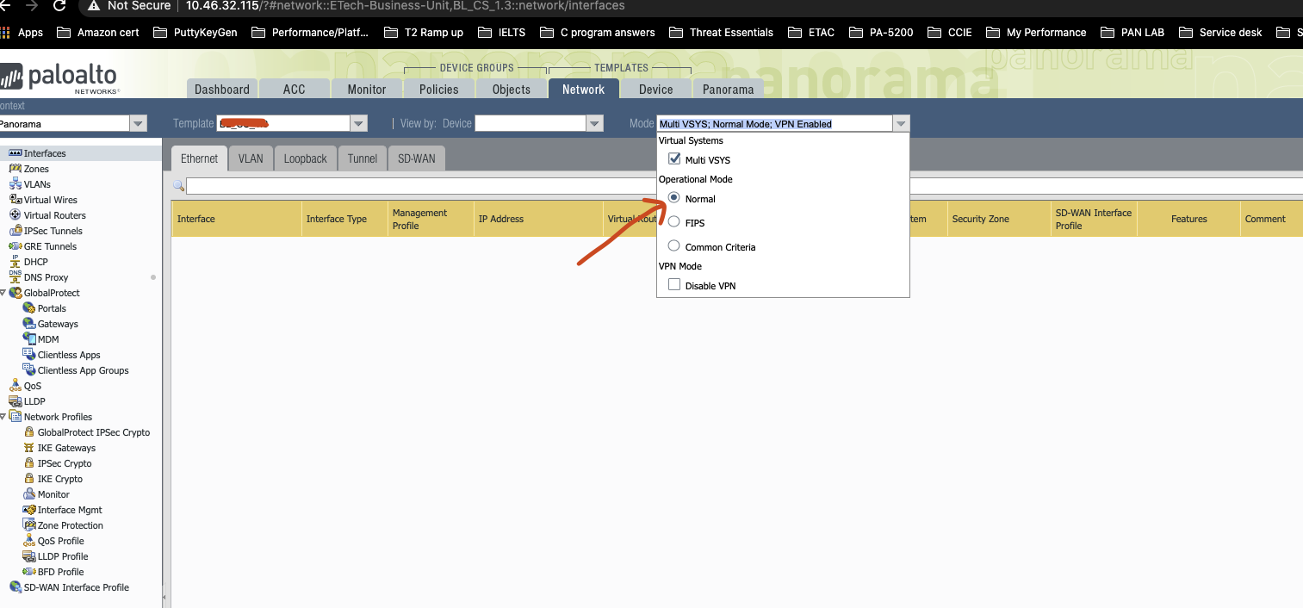The image size is (1303, 608).
Task: Click the Virtual Routers icon
Action: pos(16,215)
